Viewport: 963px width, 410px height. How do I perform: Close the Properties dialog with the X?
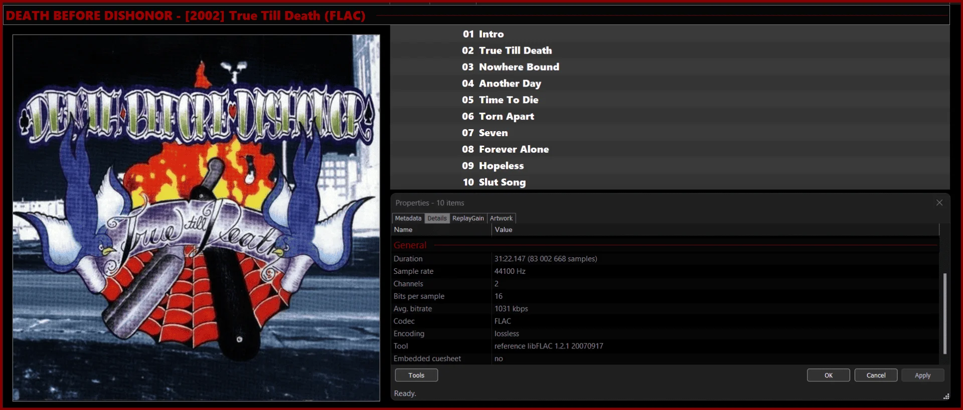(x=939, y=203)
